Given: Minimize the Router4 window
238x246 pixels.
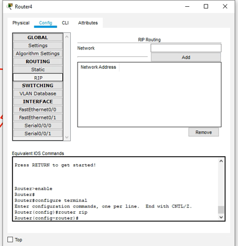Looking at the screenshot, I should pyautogui.click(x=187, y=6).
